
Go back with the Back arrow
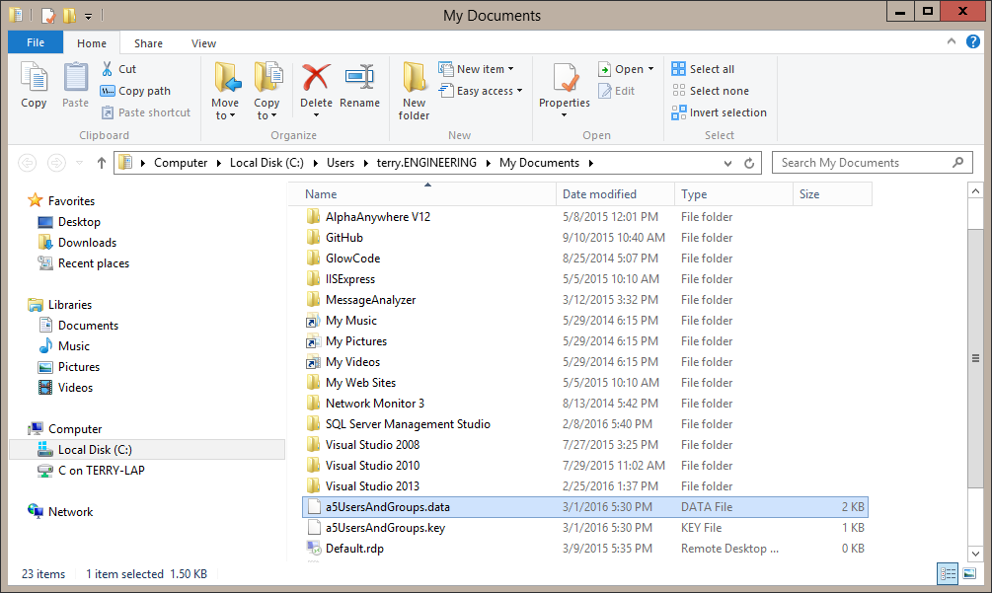coord(28,163)
